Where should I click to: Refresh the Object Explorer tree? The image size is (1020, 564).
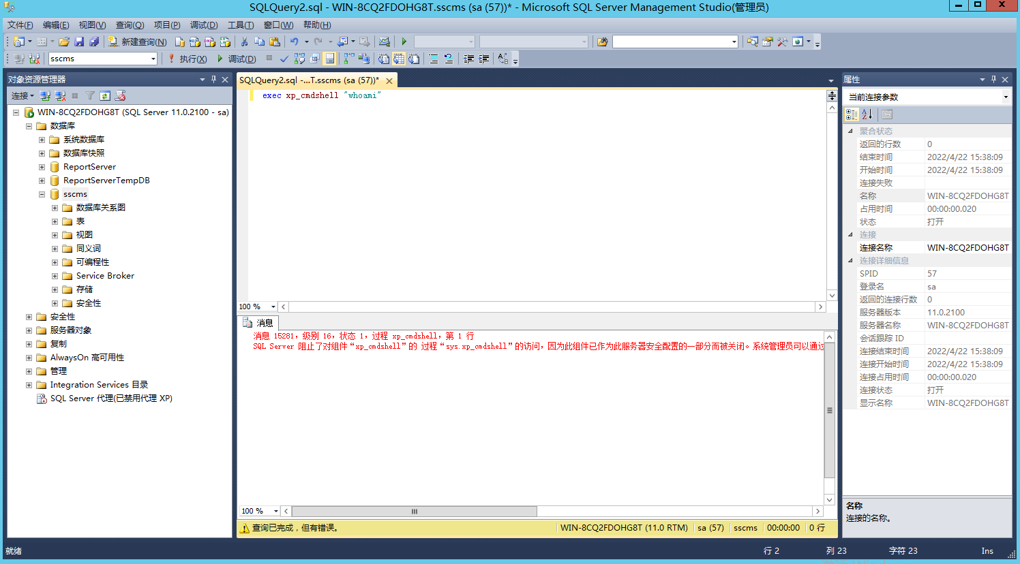pos(105,96)
